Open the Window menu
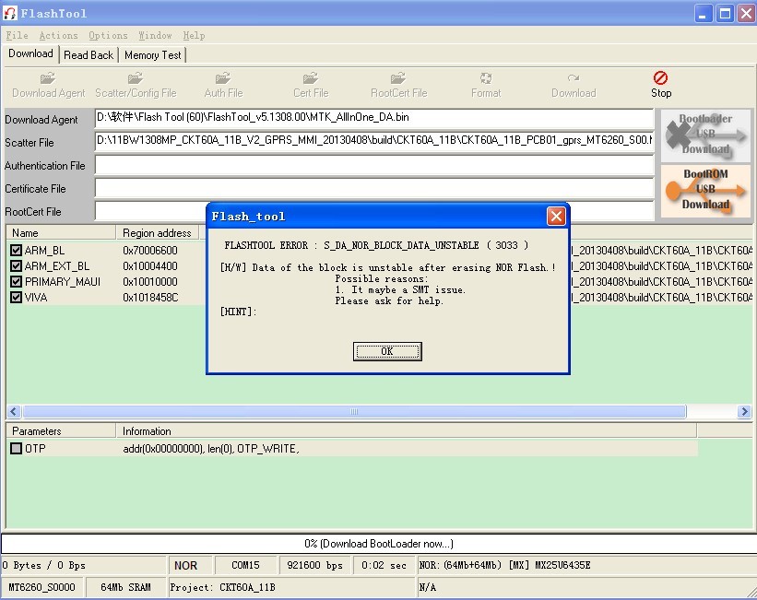The image size is (757, 600). [155, 35]
